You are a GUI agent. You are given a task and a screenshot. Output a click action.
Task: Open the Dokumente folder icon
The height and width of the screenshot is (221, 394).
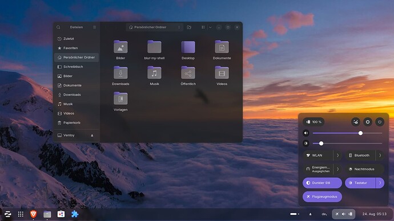tap(222, 47)
